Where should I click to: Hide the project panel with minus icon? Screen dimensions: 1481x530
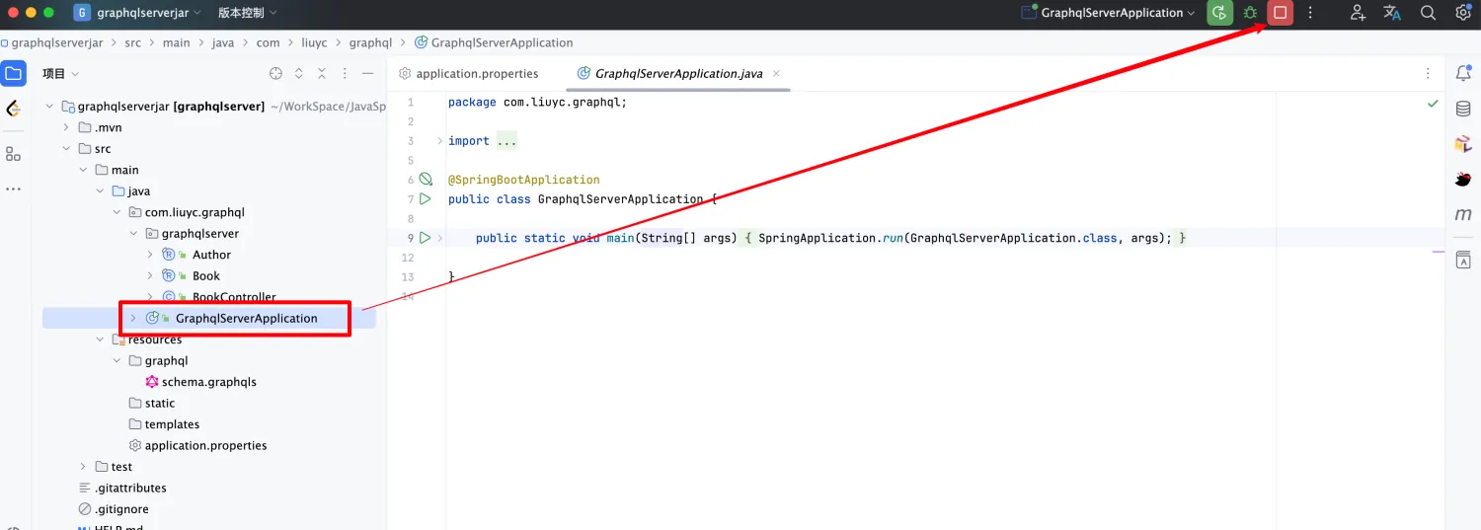point(367,73)
